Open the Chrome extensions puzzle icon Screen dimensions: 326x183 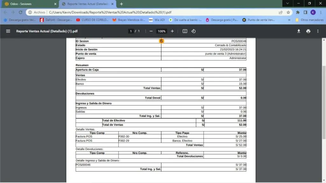(x=298, y=12)
